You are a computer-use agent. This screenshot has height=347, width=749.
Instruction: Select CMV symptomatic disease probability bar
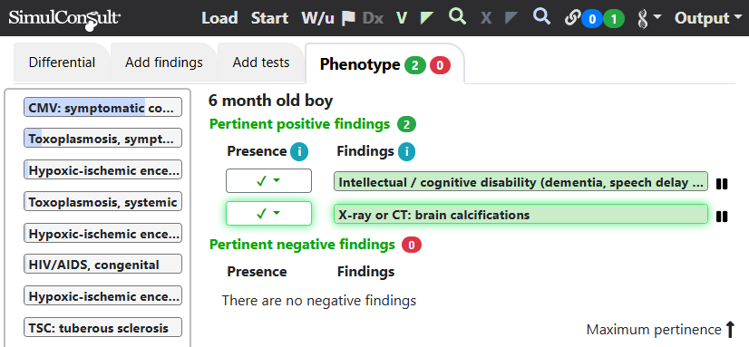click(x=102, y=107)
